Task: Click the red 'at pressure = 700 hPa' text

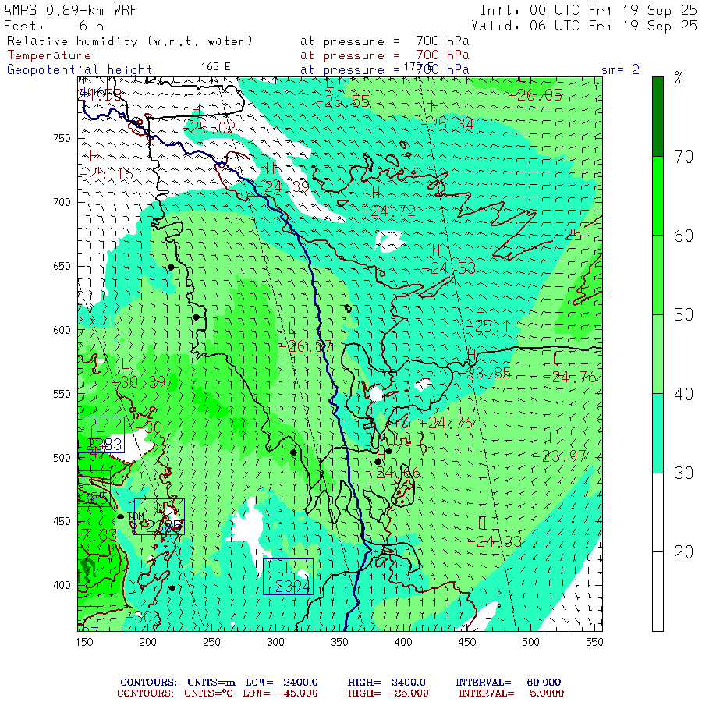Action: click(x=385, y=55)
